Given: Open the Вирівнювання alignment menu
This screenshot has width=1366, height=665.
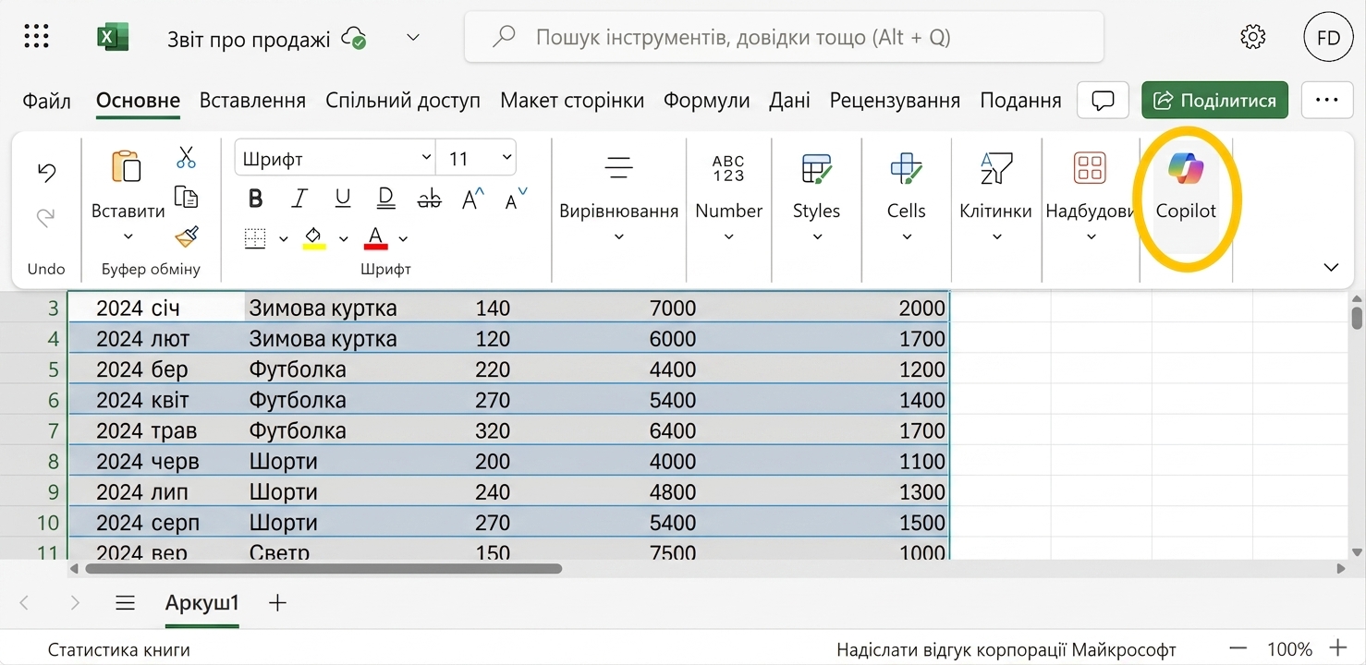Looking at the screenshot, I should (x=618, y=198).
